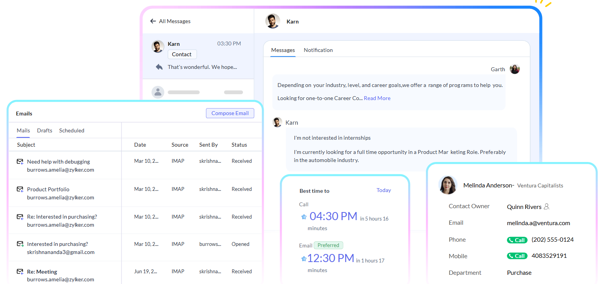The height and width of the screenshot is (284, 602).
Task: Click the Ventura Capitalists company name
Action: tap(540, 185)
